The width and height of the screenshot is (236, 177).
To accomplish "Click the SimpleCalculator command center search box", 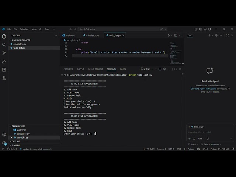I will point(122,29).
